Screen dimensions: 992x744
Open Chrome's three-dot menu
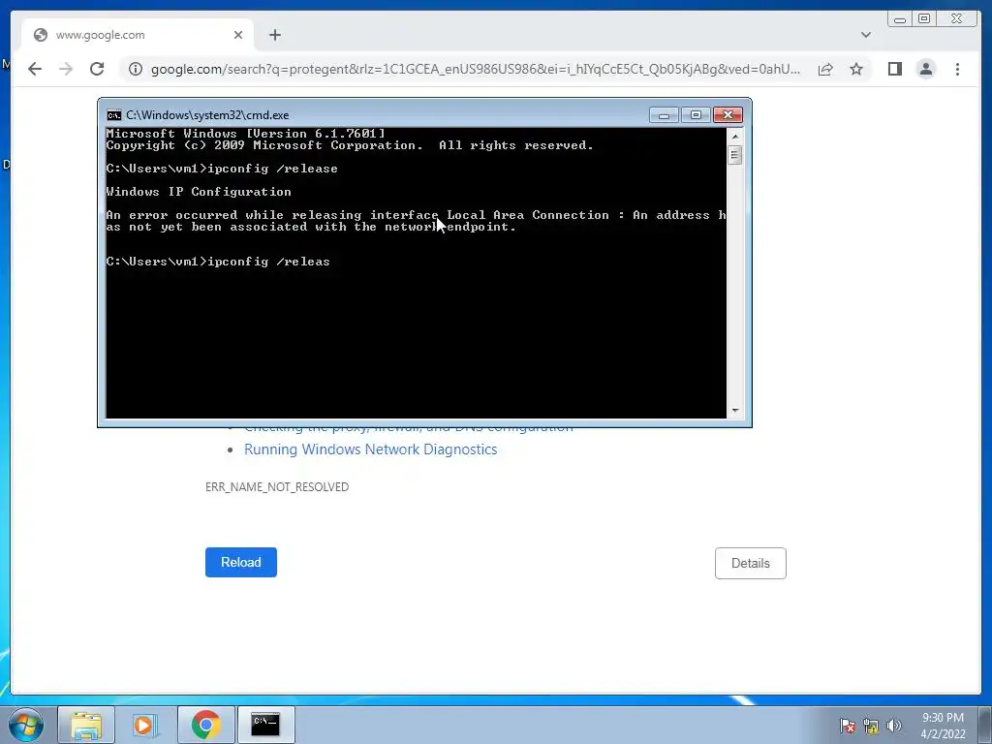(957, 69)
